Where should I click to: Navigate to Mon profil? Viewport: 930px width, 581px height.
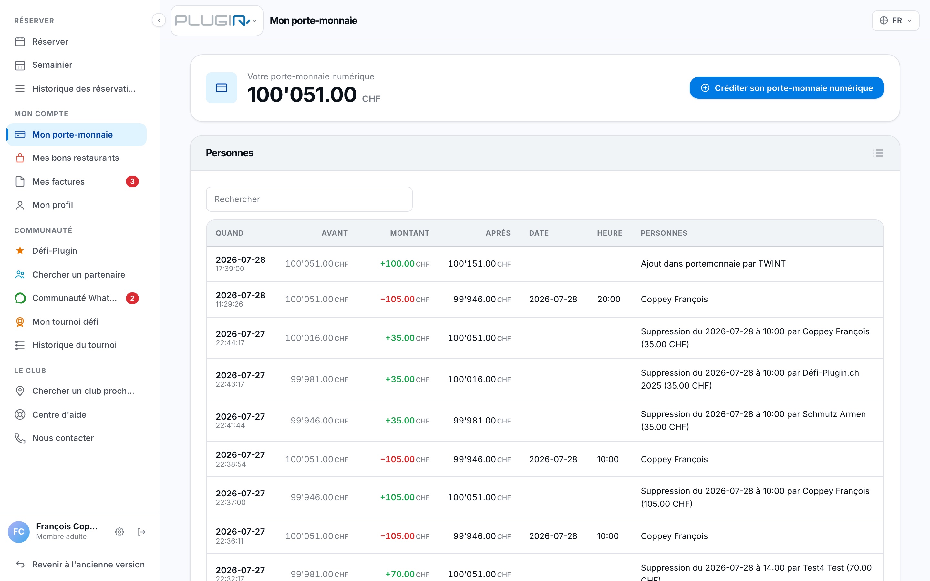click(x=77, y=205)
